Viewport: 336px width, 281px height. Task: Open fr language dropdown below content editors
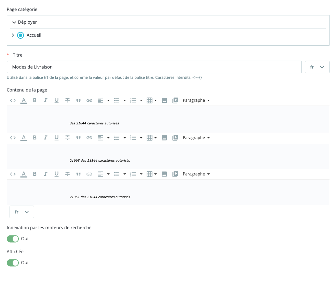point(22,212)
